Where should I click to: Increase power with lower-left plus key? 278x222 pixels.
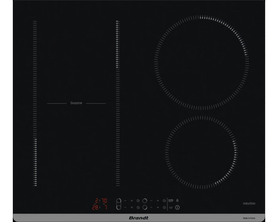click(132, 208)
